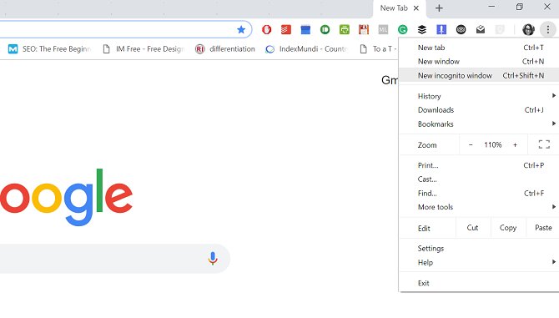
Task: Select New tab menu item
Action: (479, 48)
